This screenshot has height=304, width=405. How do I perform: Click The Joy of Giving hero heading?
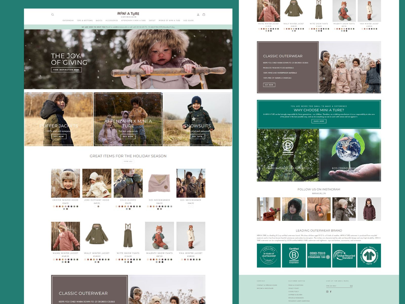click(x=69, y=59)
